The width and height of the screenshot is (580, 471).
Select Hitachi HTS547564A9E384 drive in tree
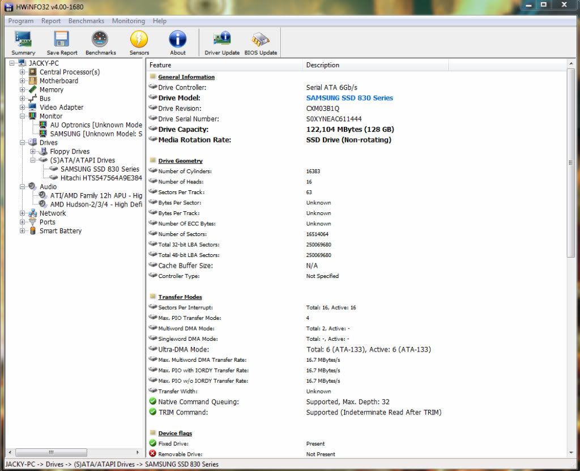(101, 178)
